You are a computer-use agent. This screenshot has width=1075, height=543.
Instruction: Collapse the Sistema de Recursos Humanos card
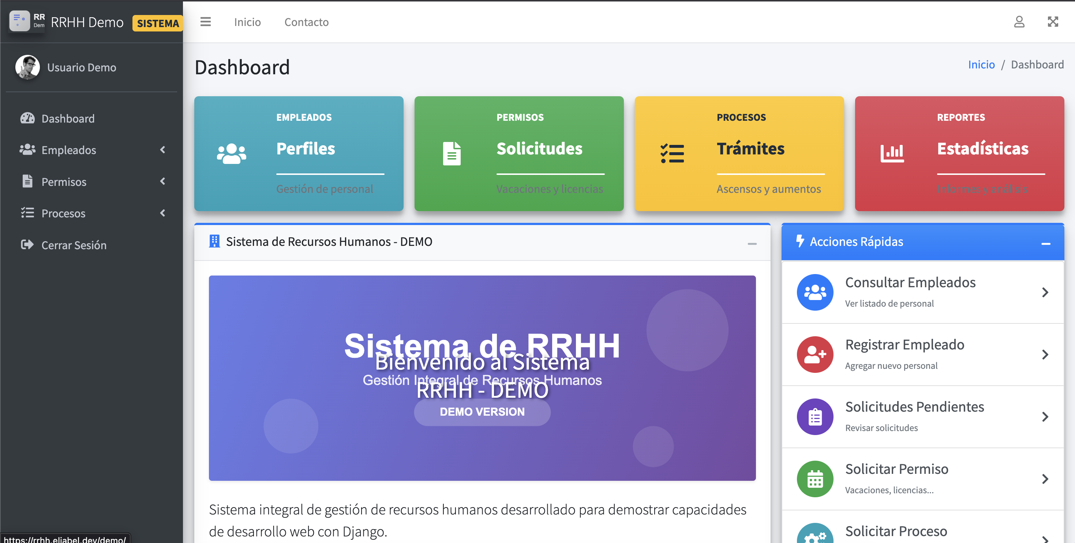point(752,243)
